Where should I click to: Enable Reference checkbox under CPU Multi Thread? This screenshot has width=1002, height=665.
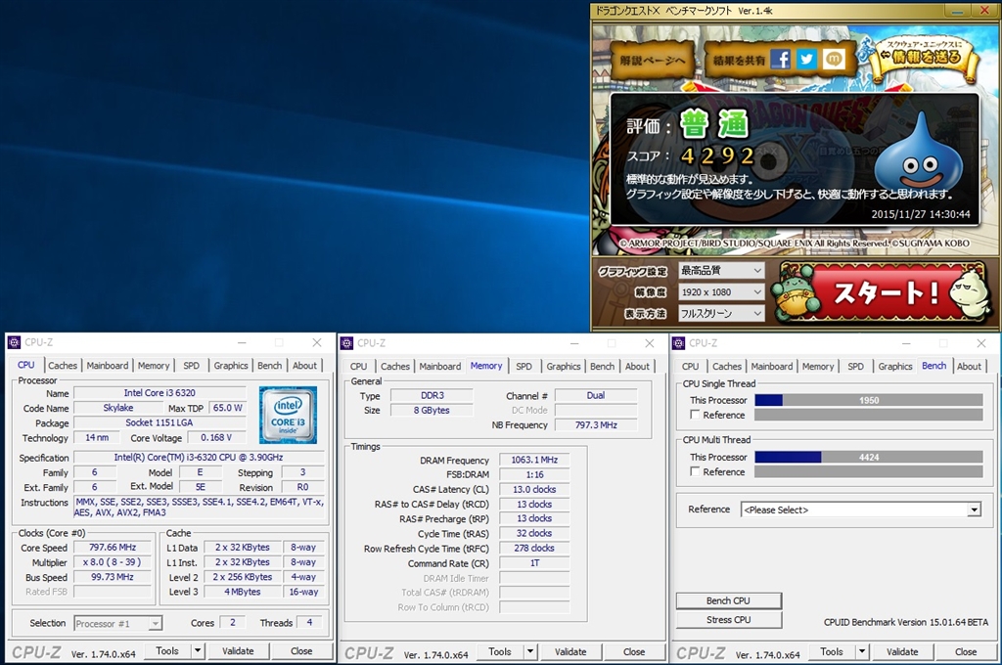(x=695, y=472)
